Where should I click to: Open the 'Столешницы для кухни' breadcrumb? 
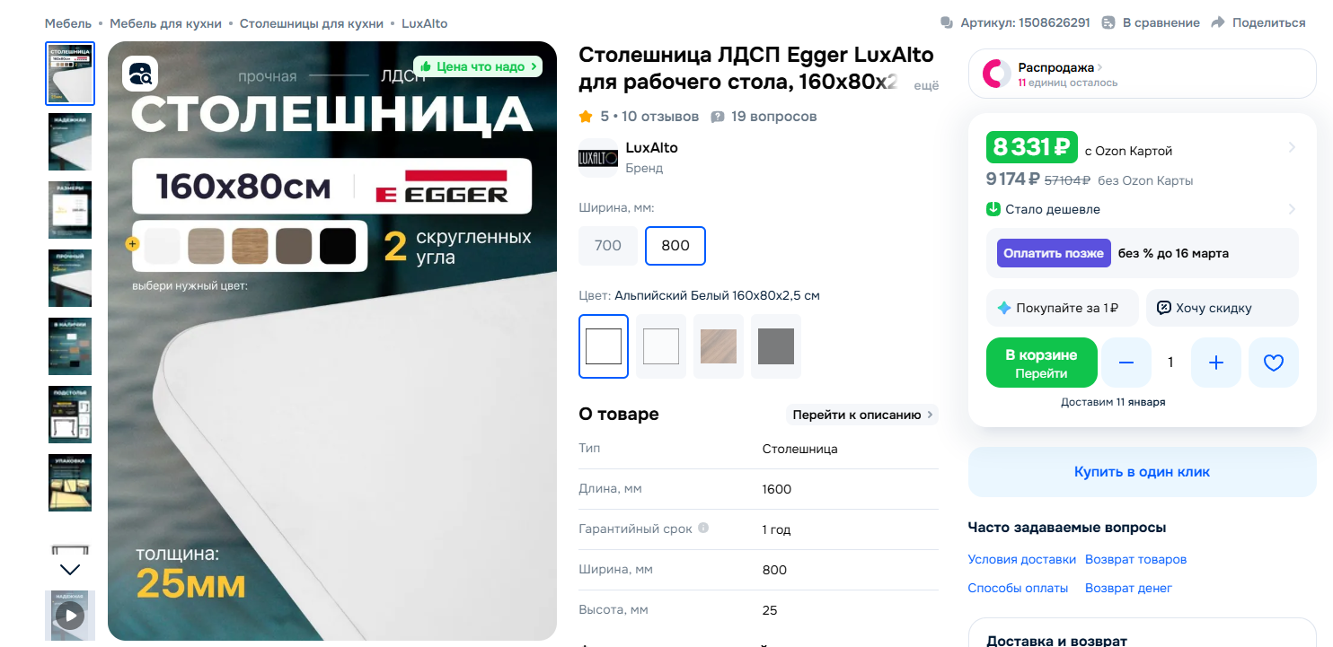[312, 23]
